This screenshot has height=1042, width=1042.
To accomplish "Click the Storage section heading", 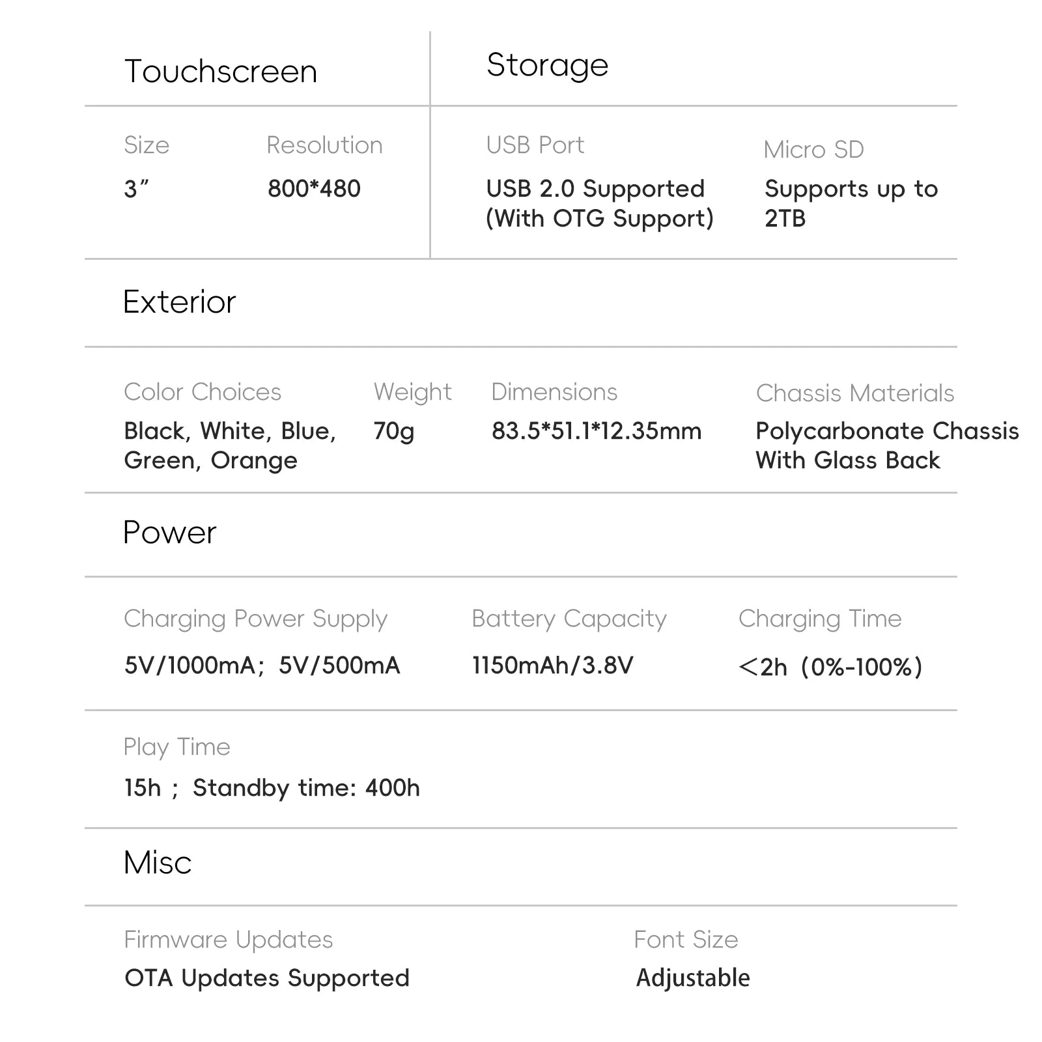I will point(547,65).
